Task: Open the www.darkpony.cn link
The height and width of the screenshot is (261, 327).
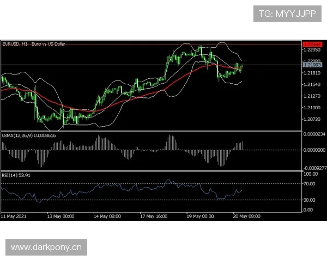Action: click(46, 247)
